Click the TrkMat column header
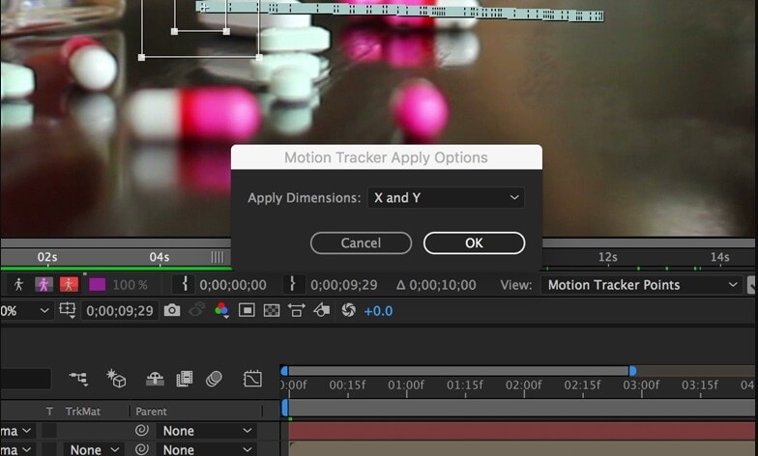 pyautogui.click(x=83, y=412)
